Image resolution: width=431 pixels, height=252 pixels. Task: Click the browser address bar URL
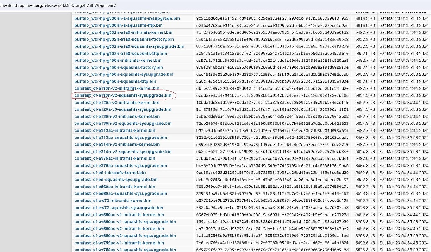click(x=58, y=6)
